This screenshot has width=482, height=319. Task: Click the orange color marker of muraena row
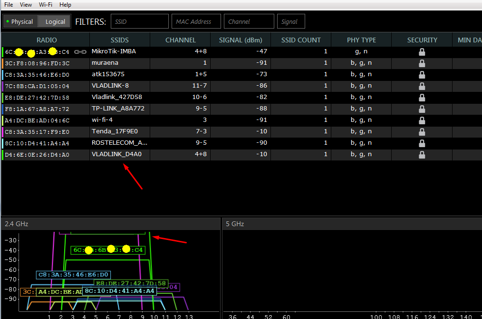coord(2,63)
